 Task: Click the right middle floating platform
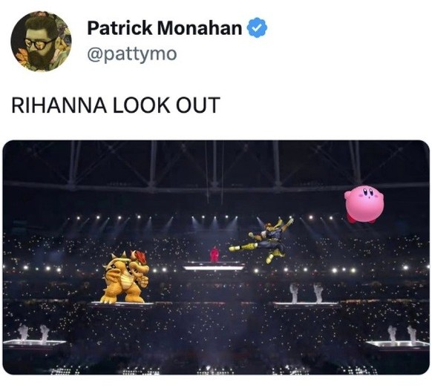tap(307, 305)
